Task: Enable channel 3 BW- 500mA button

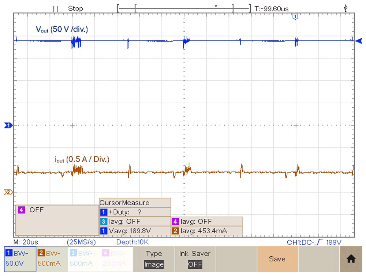Action: click(x=84, y=259)
